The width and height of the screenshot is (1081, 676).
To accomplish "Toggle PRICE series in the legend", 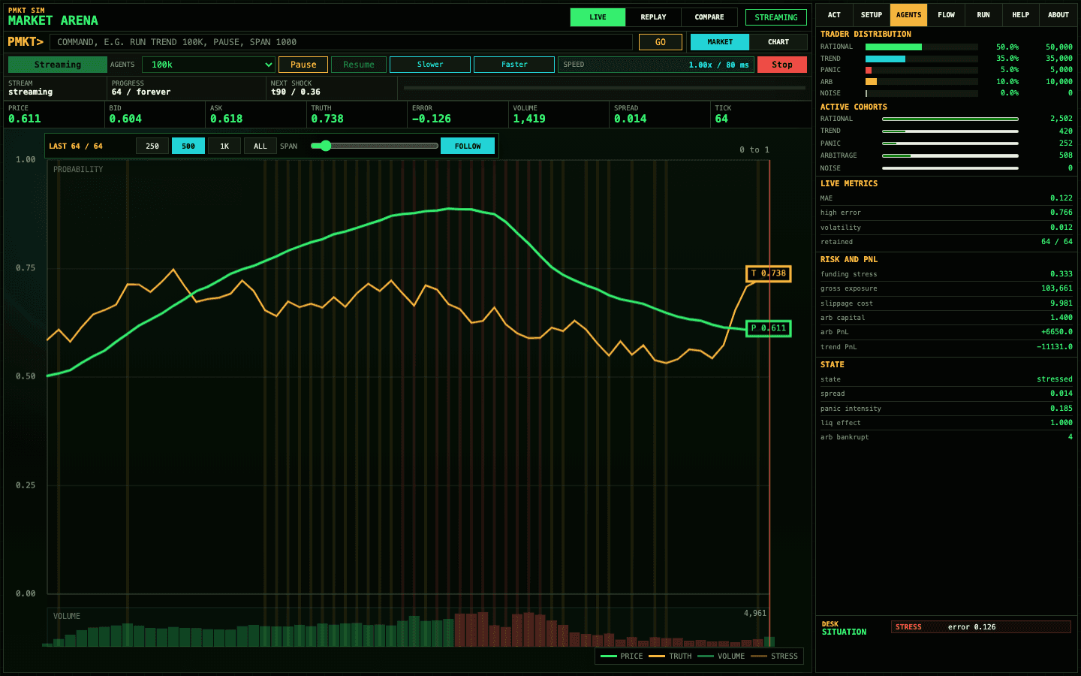I will (x=622, y=656).
